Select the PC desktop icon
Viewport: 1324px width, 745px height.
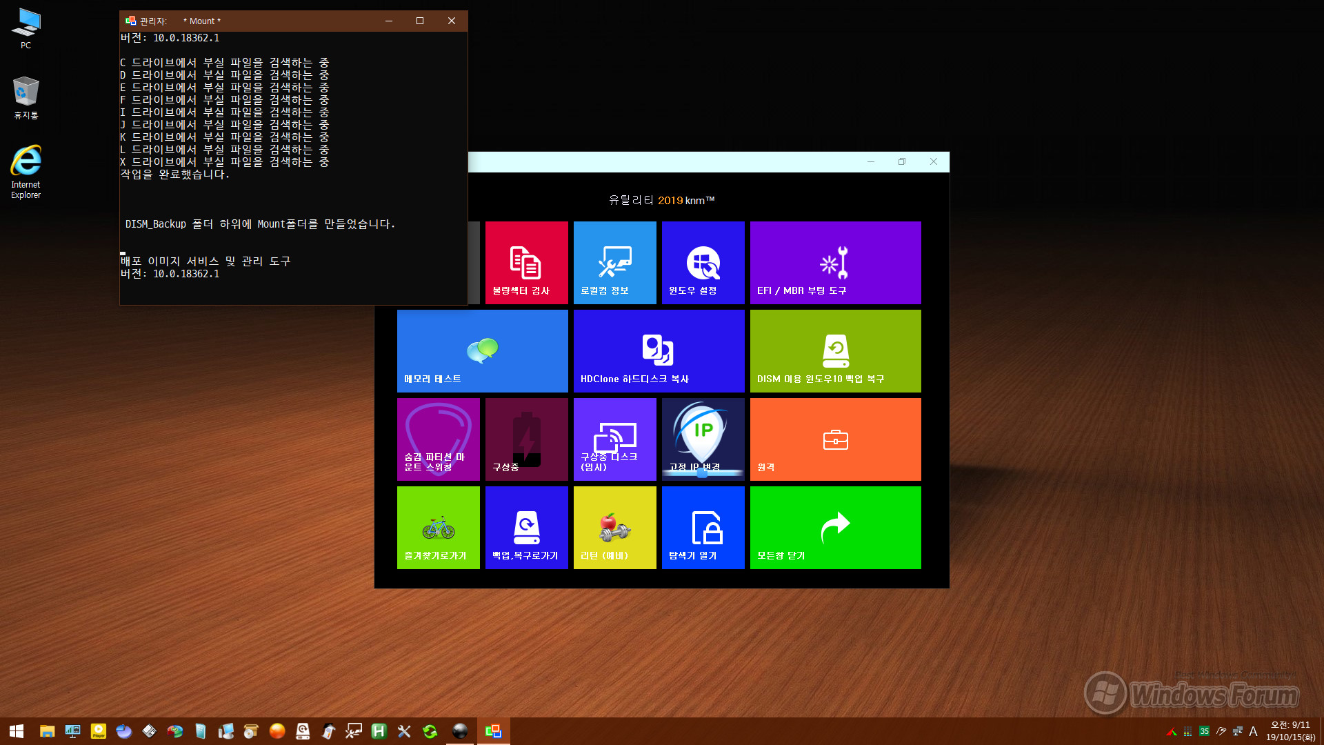pos(26,28)
